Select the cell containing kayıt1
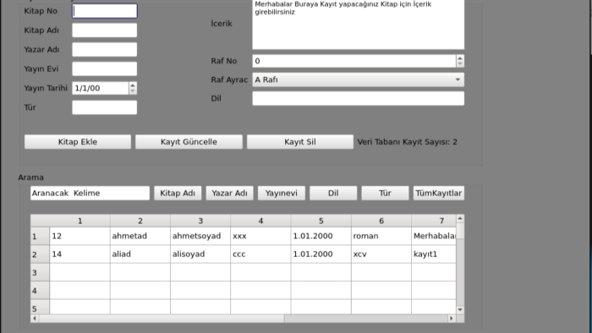Viewport: 592px width, 333px height. [434, 254]
